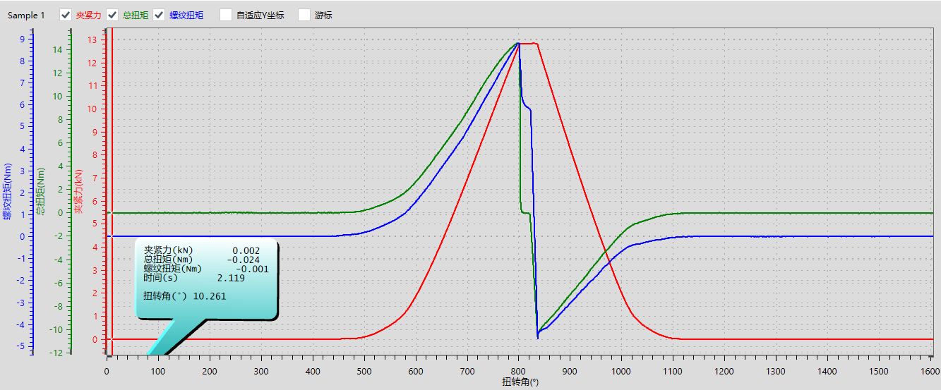
Task: Click the 800 tick label on x-axis
Action: (518, 371)
